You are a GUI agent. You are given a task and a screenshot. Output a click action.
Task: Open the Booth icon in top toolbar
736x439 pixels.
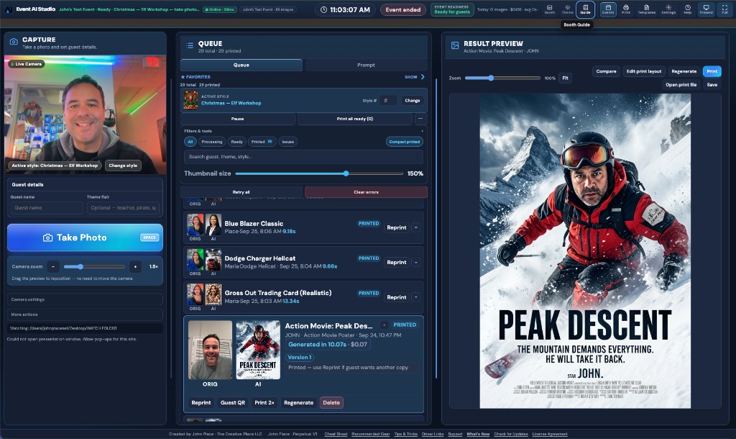[549, 9]
